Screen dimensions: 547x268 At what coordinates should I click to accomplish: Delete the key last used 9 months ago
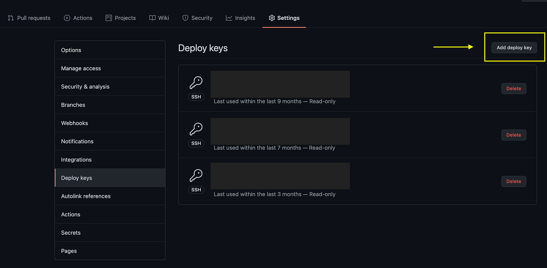tap(514, 89)
